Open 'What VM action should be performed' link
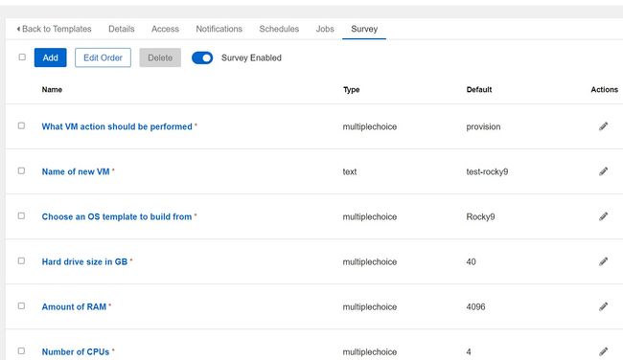The height and width of the screenshot is (360, 623). tap(117, 126)
